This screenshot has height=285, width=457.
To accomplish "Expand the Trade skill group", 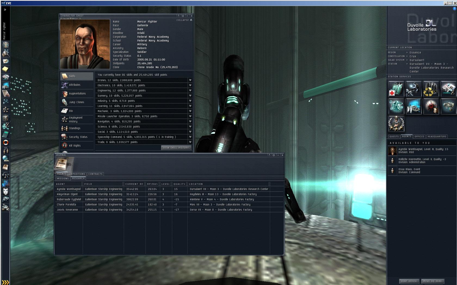I will point(190,142).
